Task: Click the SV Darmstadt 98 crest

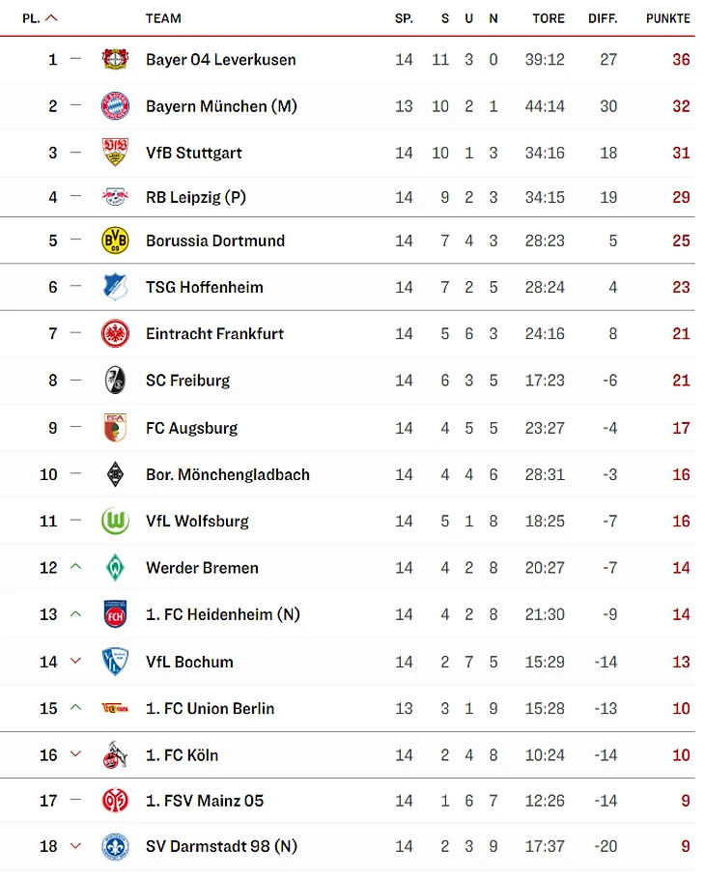Action: point(115,847)
